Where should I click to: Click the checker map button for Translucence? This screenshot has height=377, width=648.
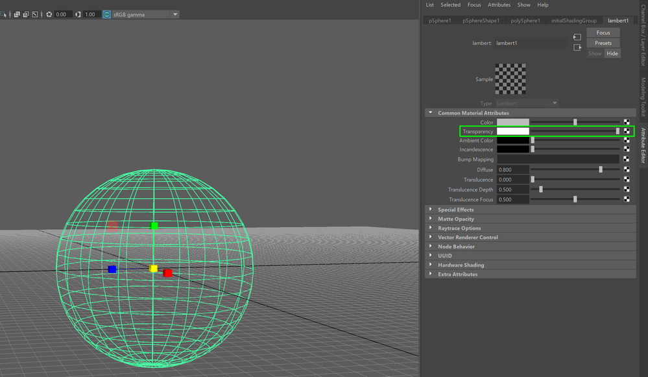click(x=627, y=179)
